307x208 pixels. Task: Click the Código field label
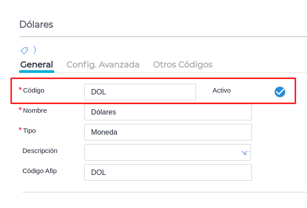coord(34,90)
